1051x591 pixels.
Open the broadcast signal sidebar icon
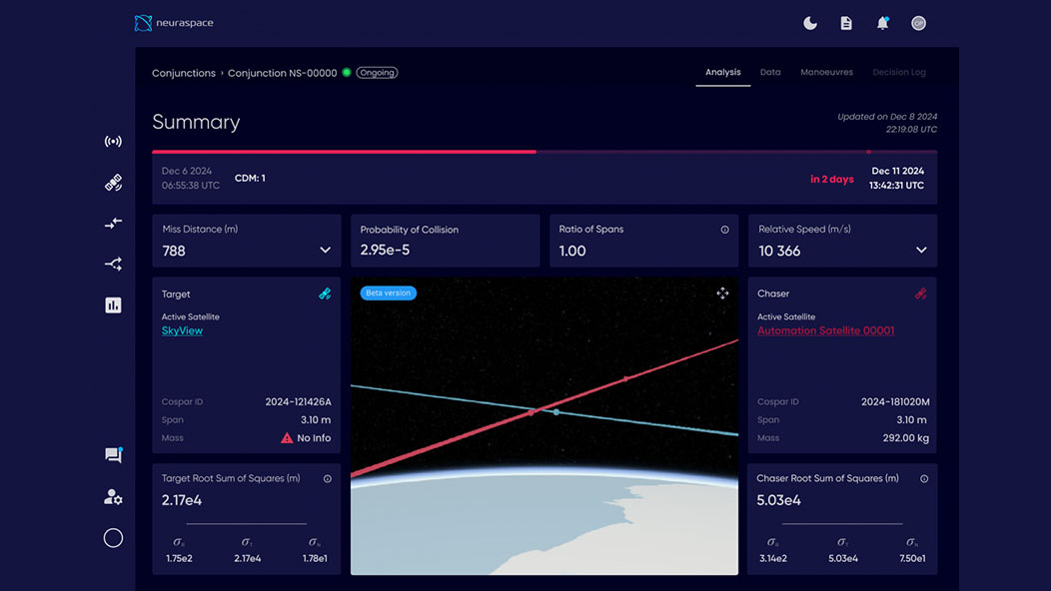tap(113, 142)
